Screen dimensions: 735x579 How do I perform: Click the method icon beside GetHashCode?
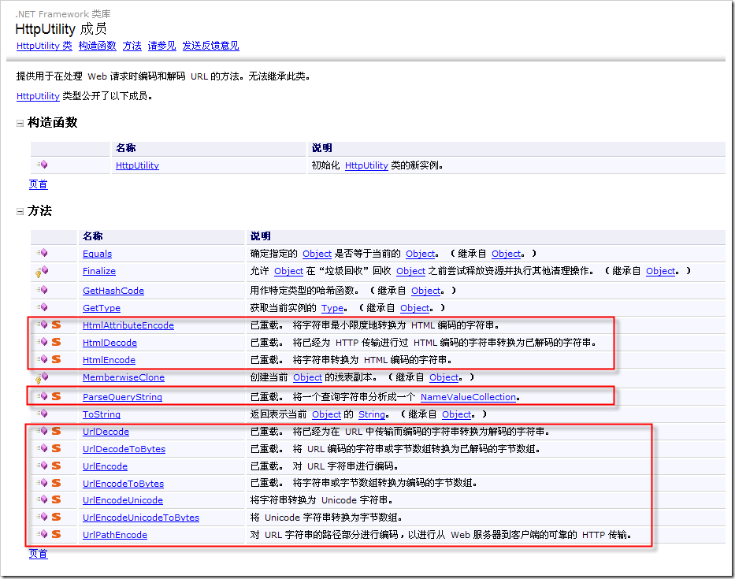(43, 290)
